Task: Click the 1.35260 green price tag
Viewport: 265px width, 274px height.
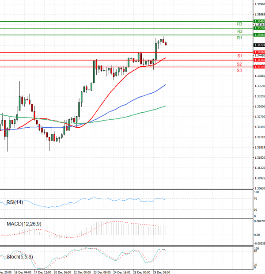Action: pos(259,28)
